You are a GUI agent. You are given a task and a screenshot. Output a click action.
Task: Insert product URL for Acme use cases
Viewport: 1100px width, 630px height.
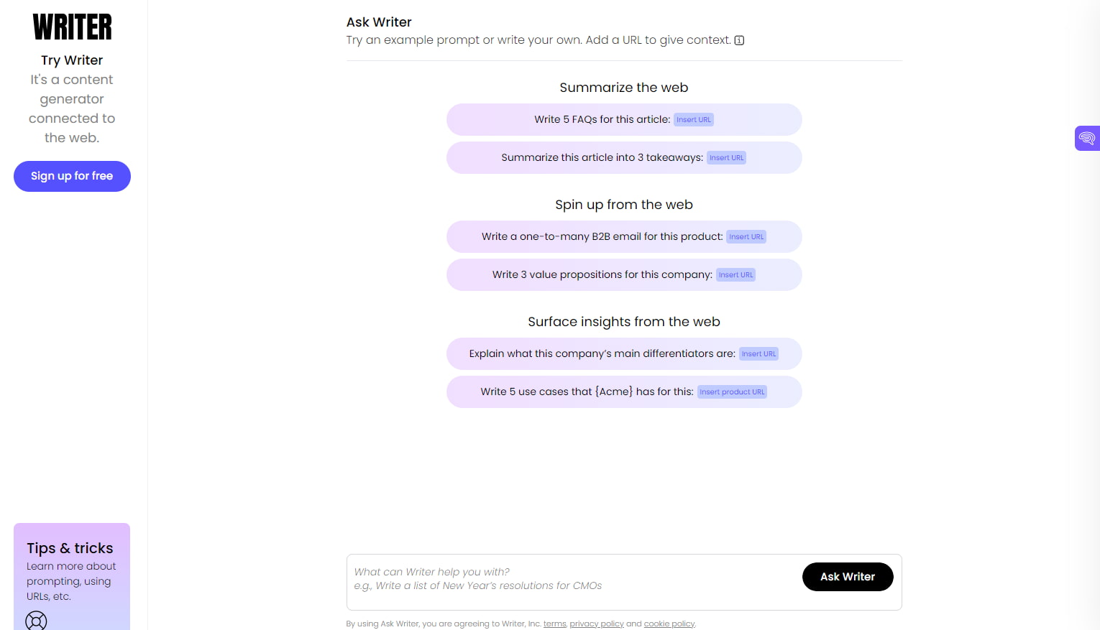click(732, 392)
